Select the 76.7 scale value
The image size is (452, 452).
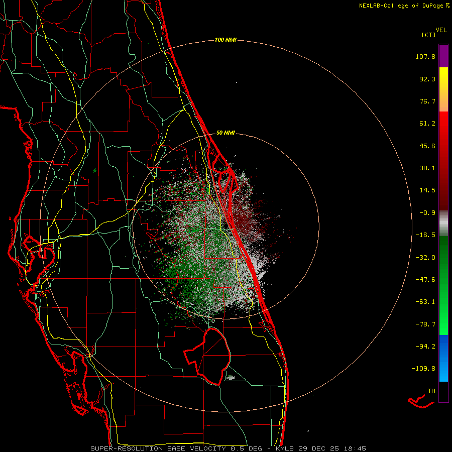click(x=427, y=101)
